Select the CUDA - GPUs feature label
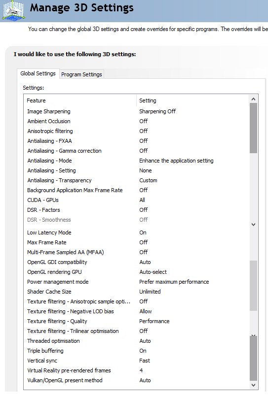Screen dimensions: 268x398 [x=43, y=200]
